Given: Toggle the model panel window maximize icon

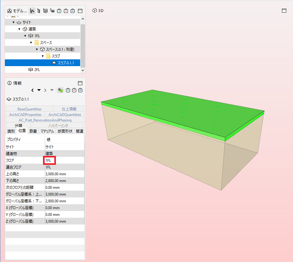Looking at the screenshot, I should tap(80, 11).
